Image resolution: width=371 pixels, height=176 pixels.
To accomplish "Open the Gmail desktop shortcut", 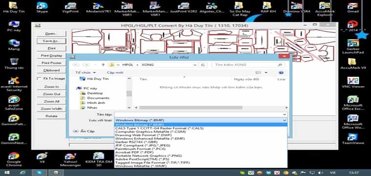I will [353, 7].
